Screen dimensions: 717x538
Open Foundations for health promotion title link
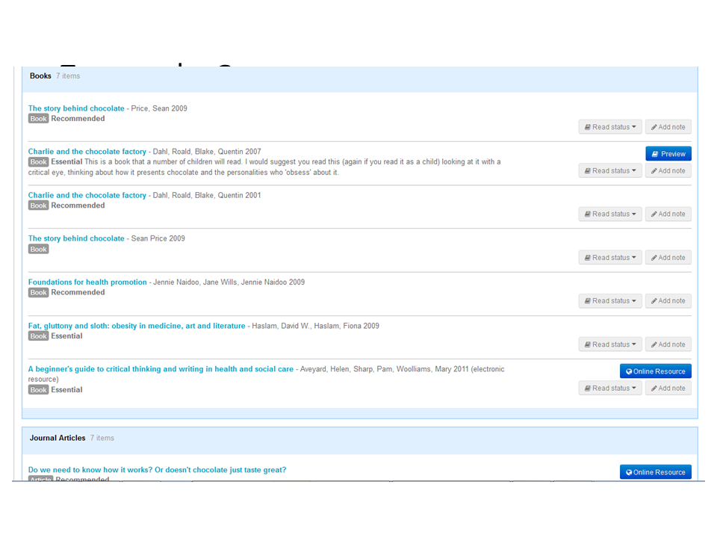pos(87,282)
